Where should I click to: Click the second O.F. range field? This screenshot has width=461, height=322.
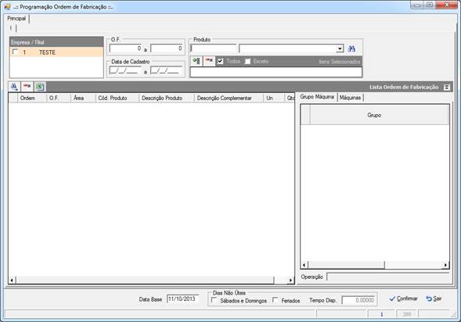[167, 48]
